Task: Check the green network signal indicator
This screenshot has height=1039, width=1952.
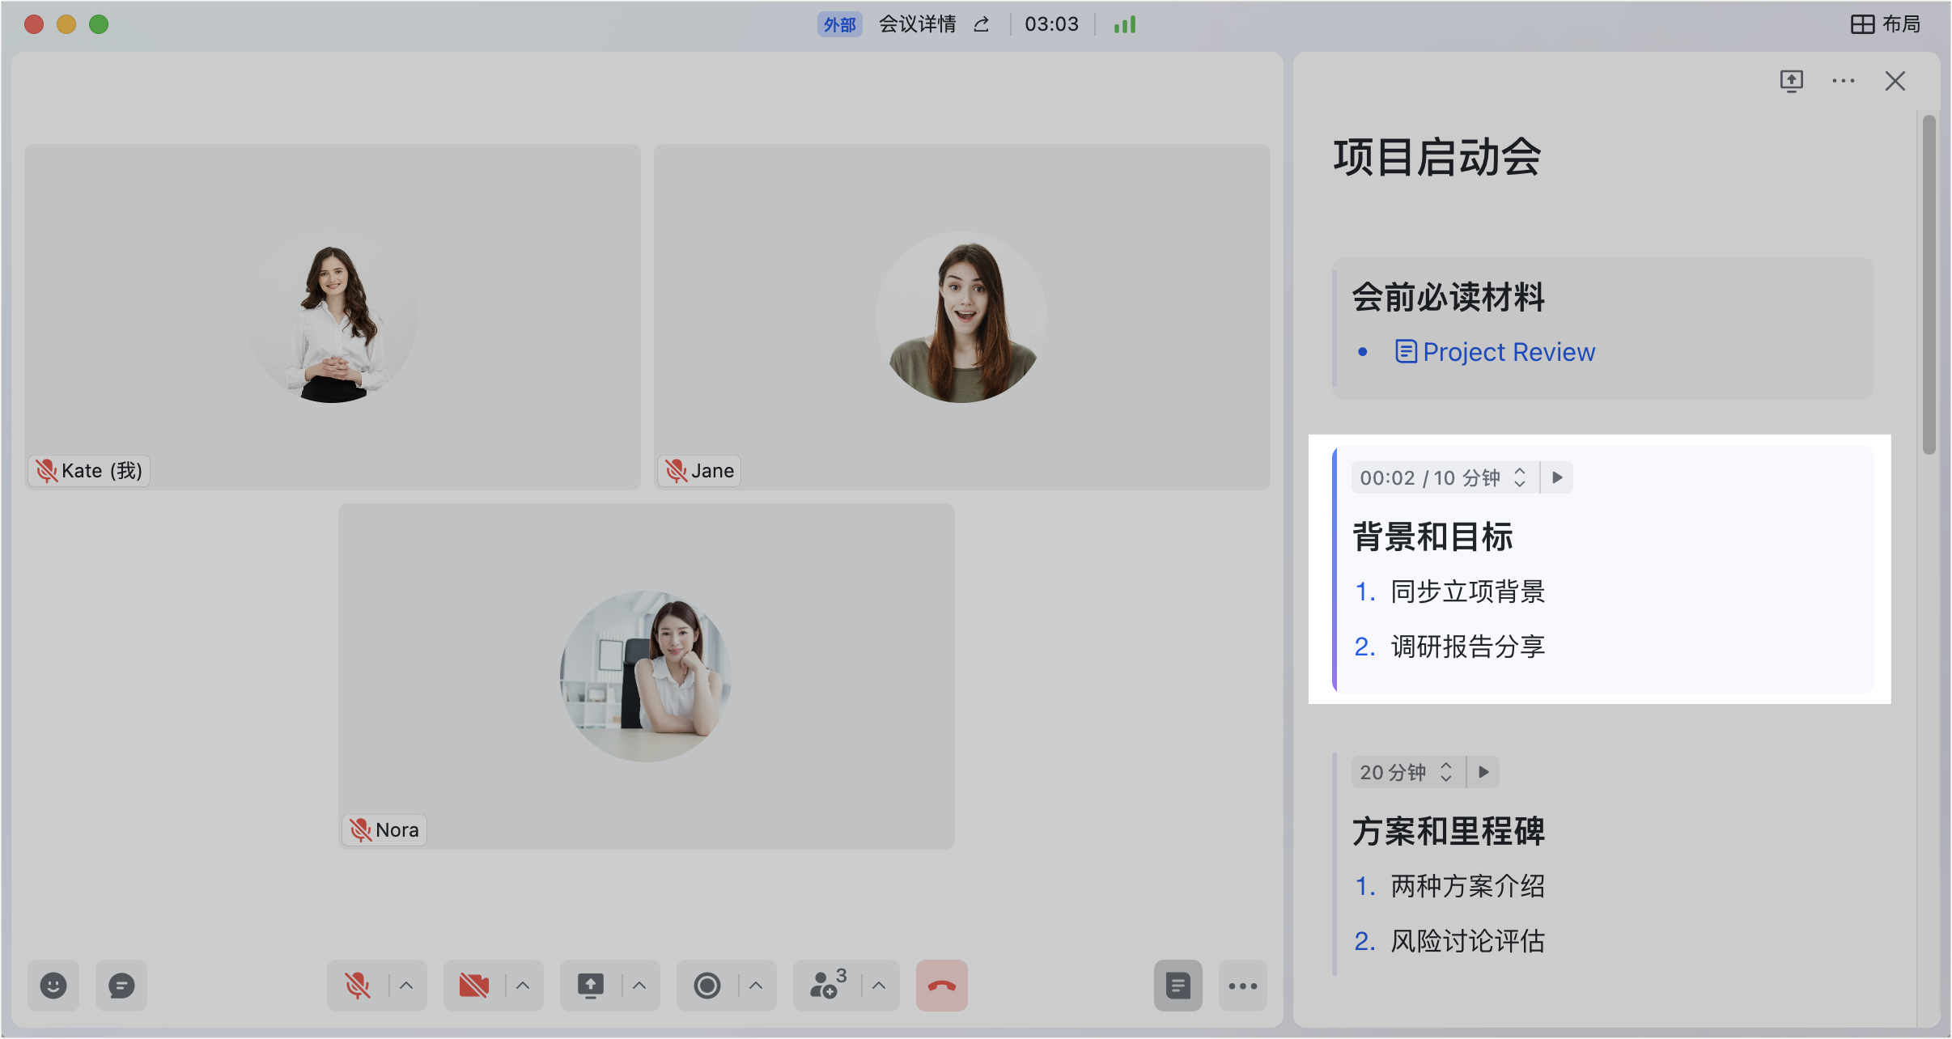Action: (1125, 24)
